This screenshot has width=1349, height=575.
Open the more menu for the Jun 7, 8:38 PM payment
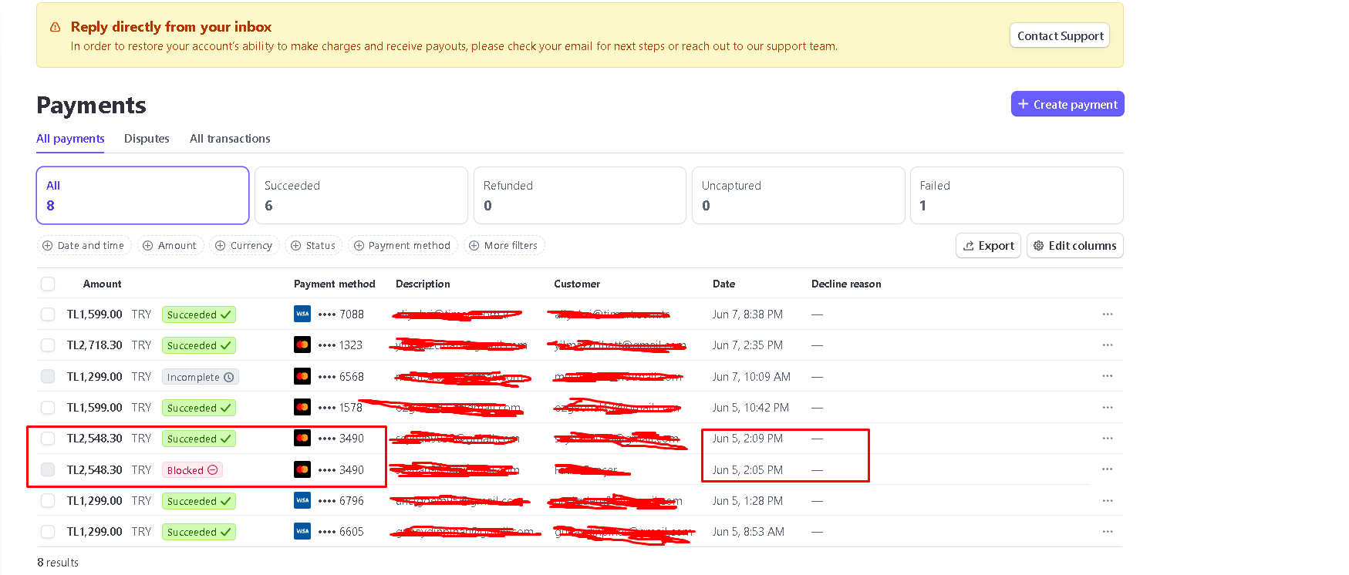(x=1108, y=314)
